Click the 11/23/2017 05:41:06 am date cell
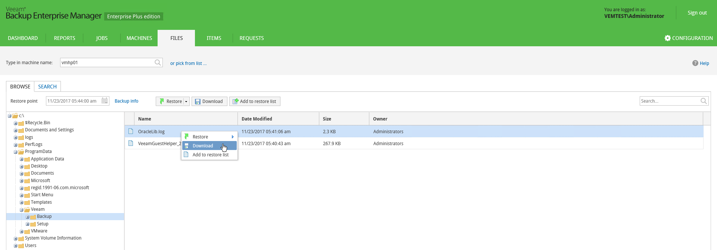Viewport: 717px width, 250px height. (266, 132)
